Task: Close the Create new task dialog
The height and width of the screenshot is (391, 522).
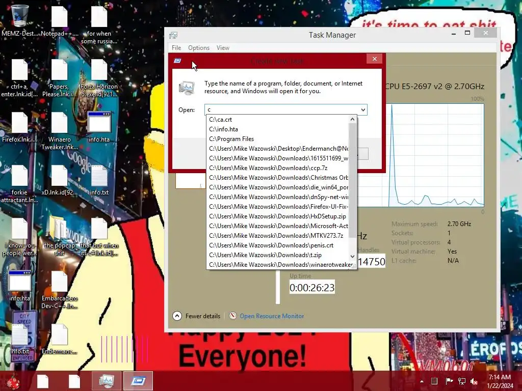Action: (375, 59)
